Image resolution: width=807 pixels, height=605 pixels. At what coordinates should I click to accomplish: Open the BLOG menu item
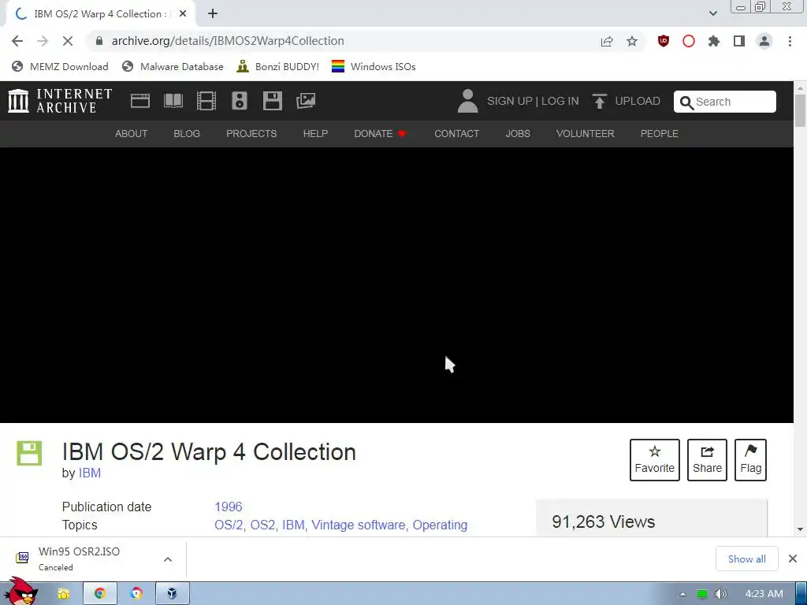point(187,134)
